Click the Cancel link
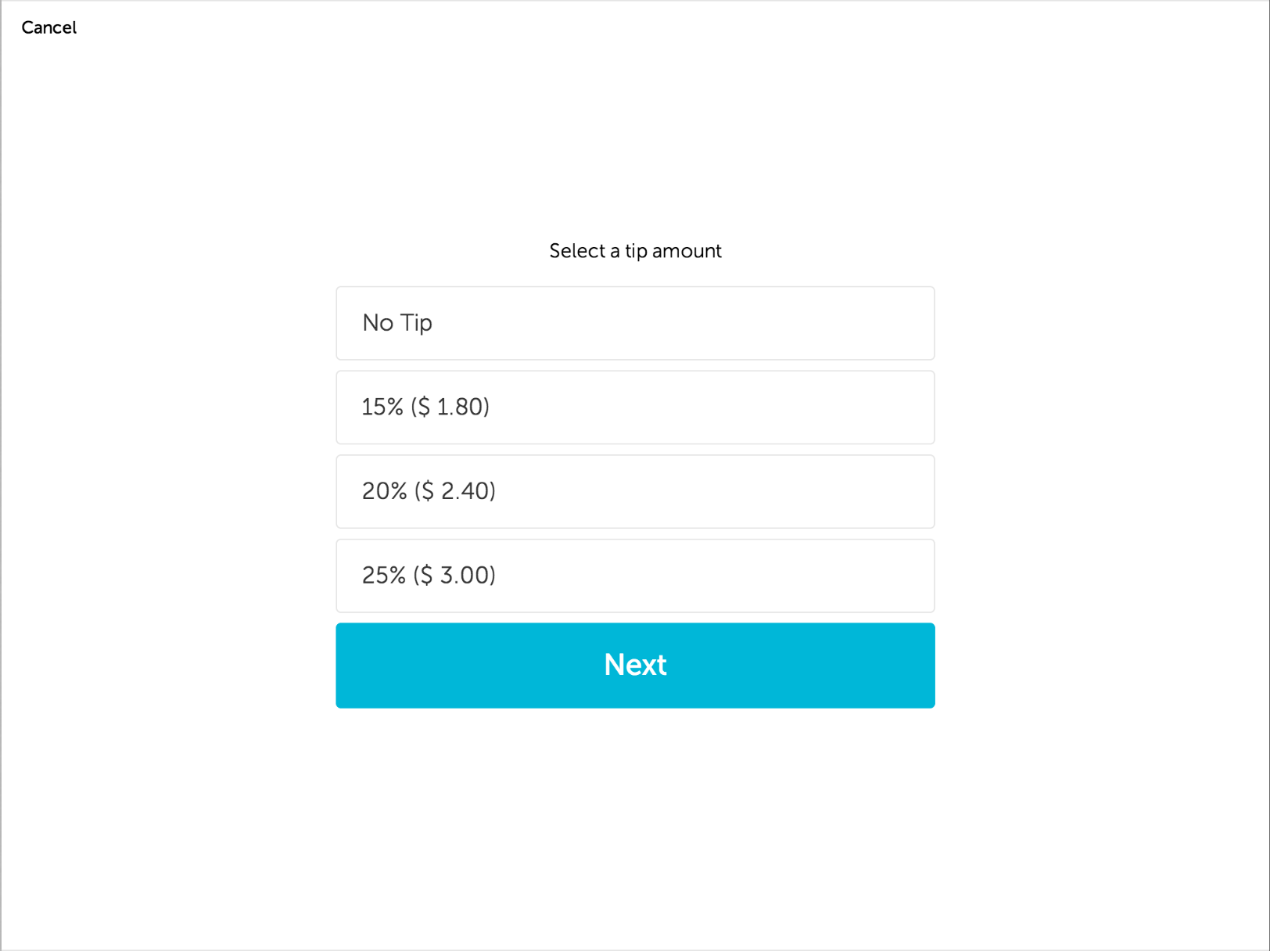 (48, 27)
